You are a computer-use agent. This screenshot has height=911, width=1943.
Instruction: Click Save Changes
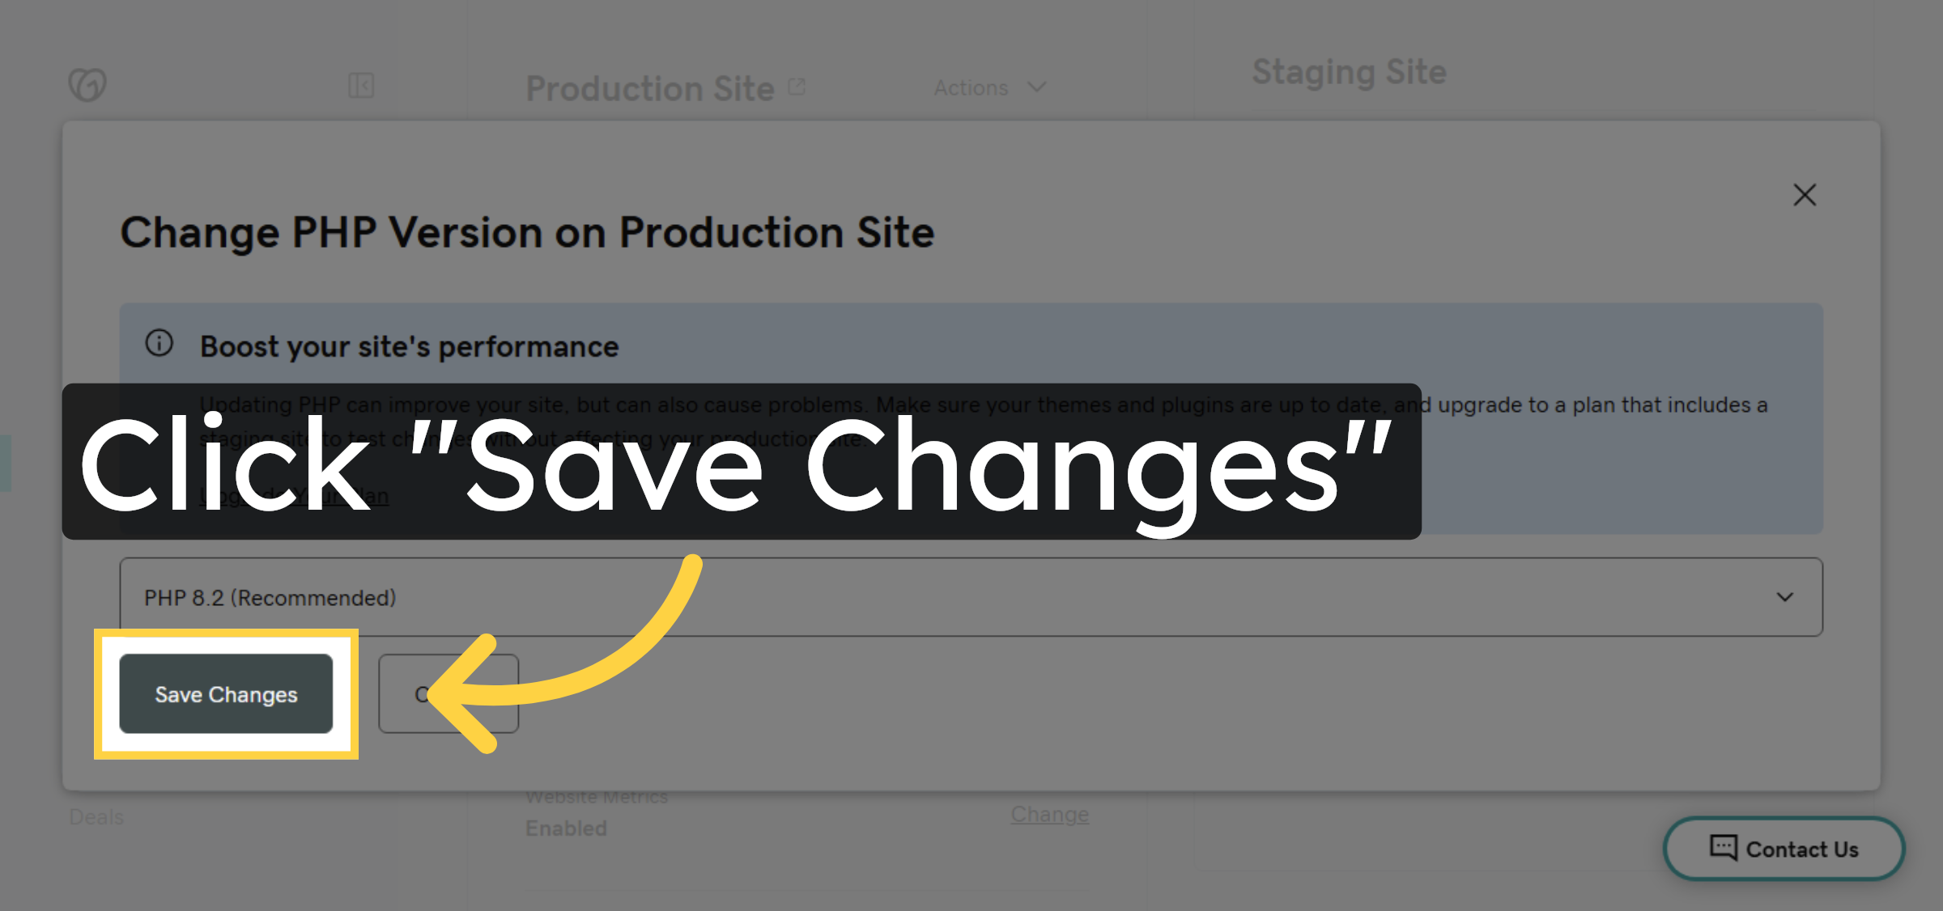point(226,693)
